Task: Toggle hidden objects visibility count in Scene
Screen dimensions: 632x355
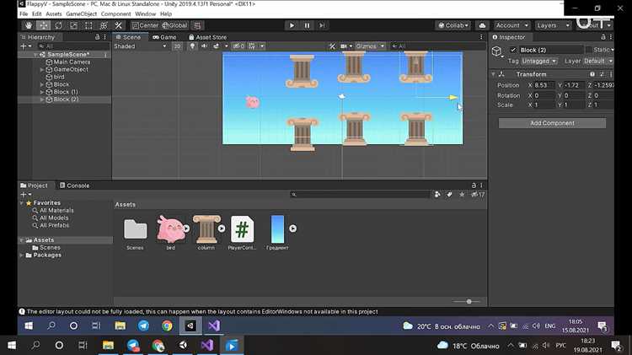Action: point(238,46)
